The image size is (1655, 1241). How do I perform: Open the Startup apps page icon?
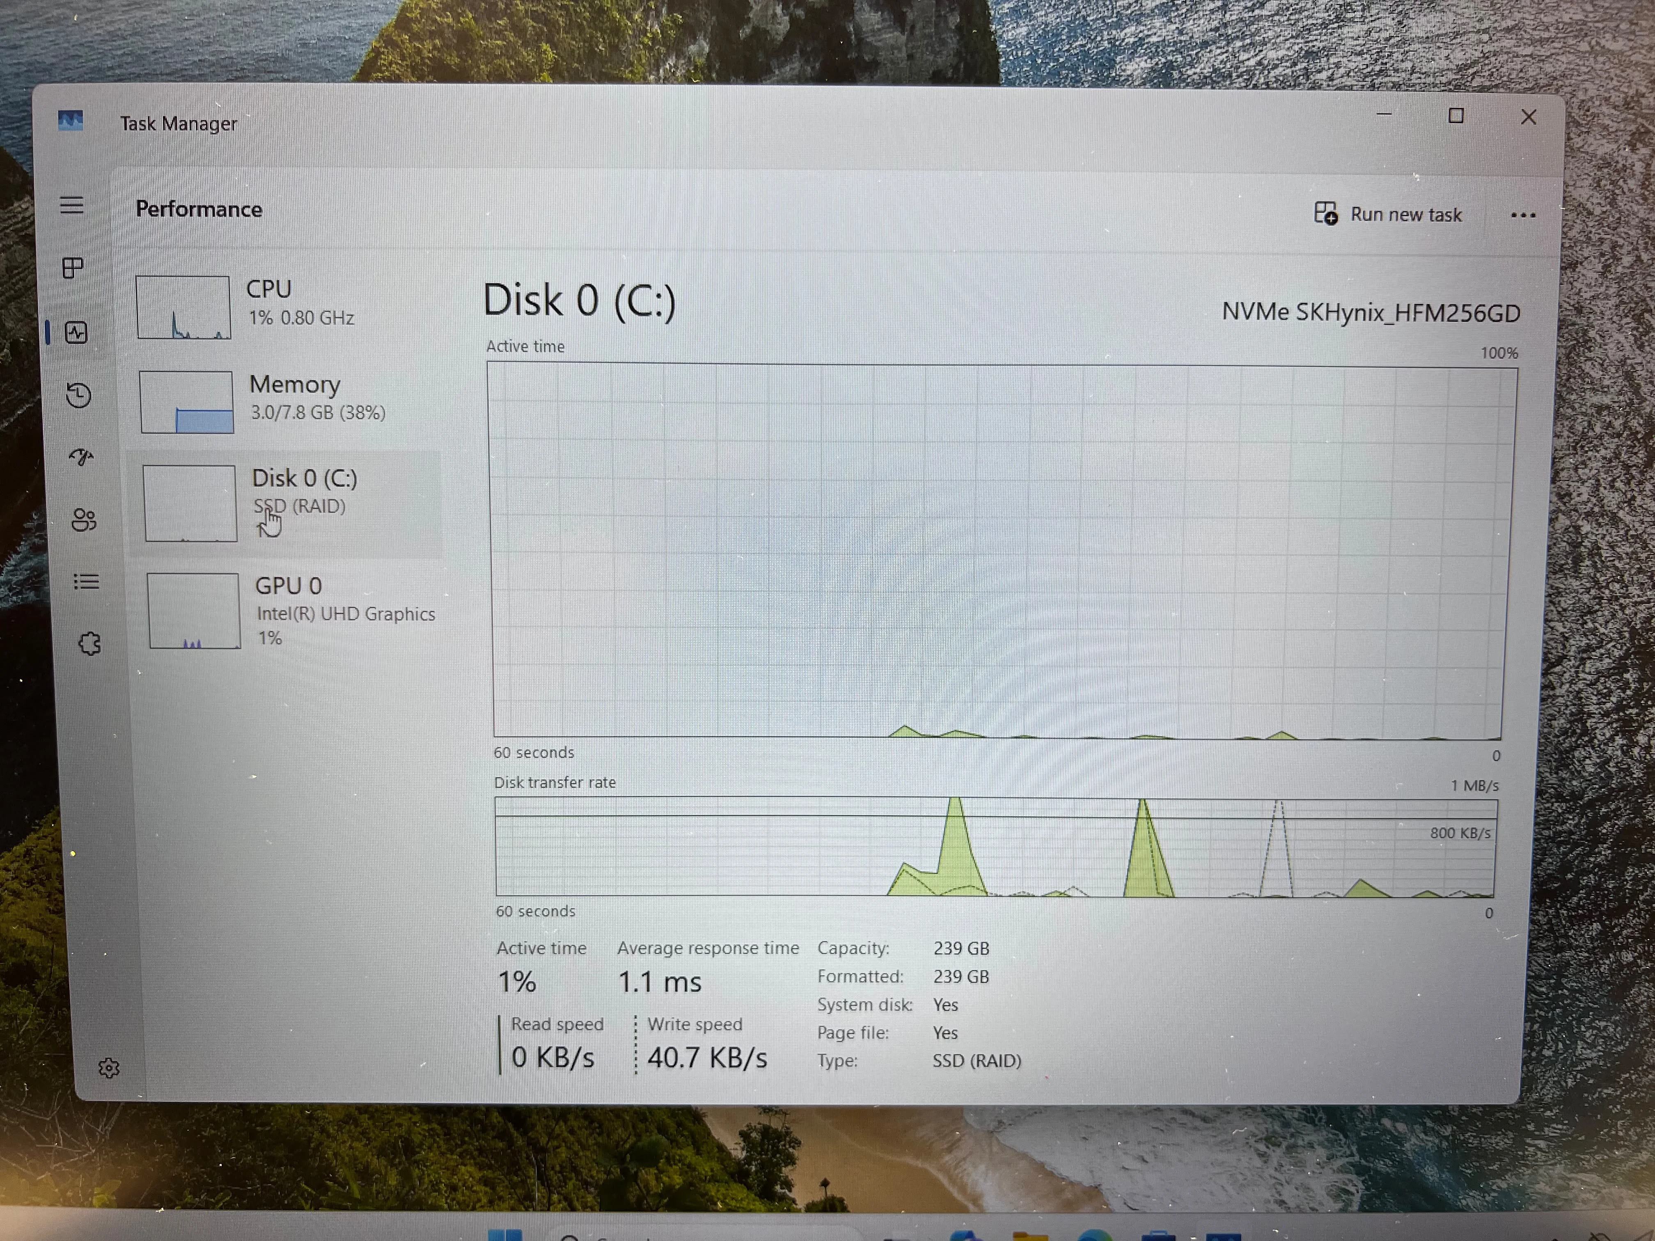[x=81, y=456]
